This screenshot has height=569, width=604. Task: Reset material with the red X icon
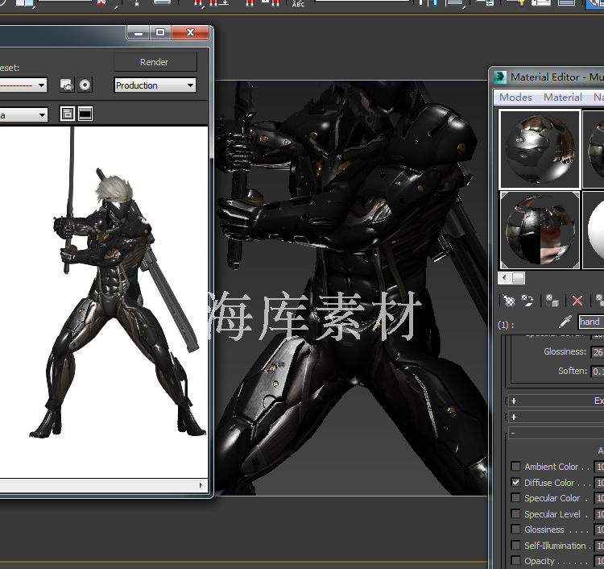pos(577,301)
